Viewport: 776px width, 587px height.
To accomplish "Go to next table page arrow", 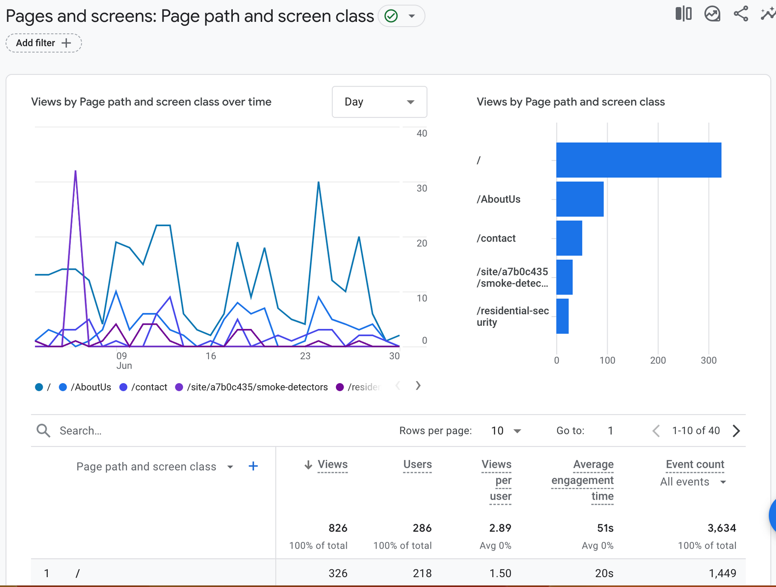I will coord(736,431).
